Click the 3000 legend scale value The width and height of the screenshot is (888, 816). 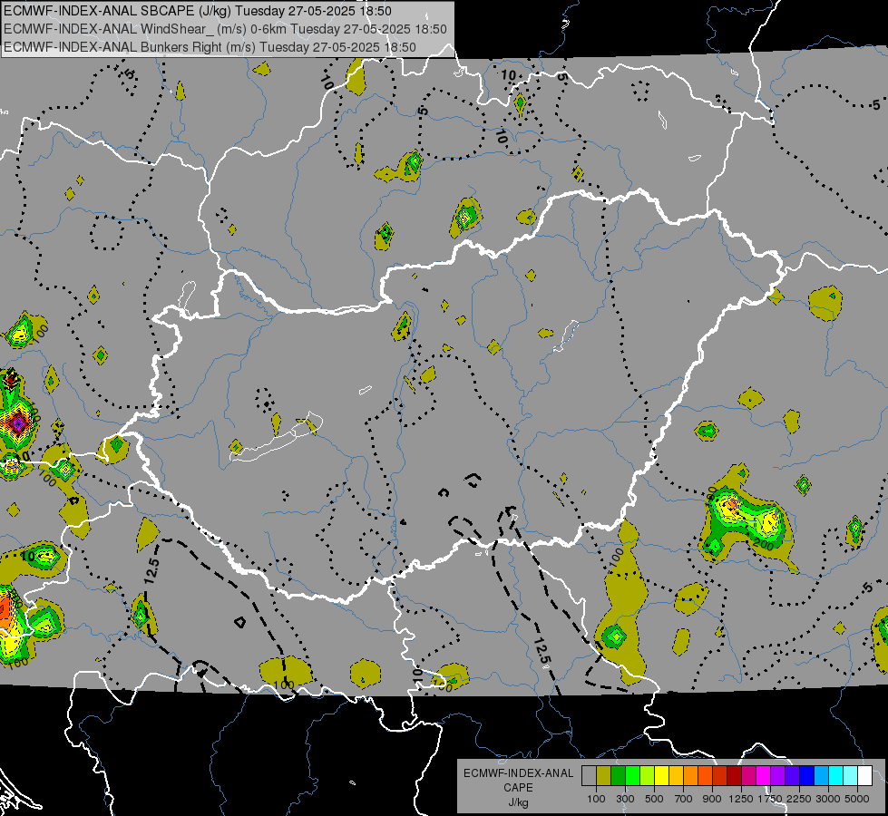click(x=828, y=799)
